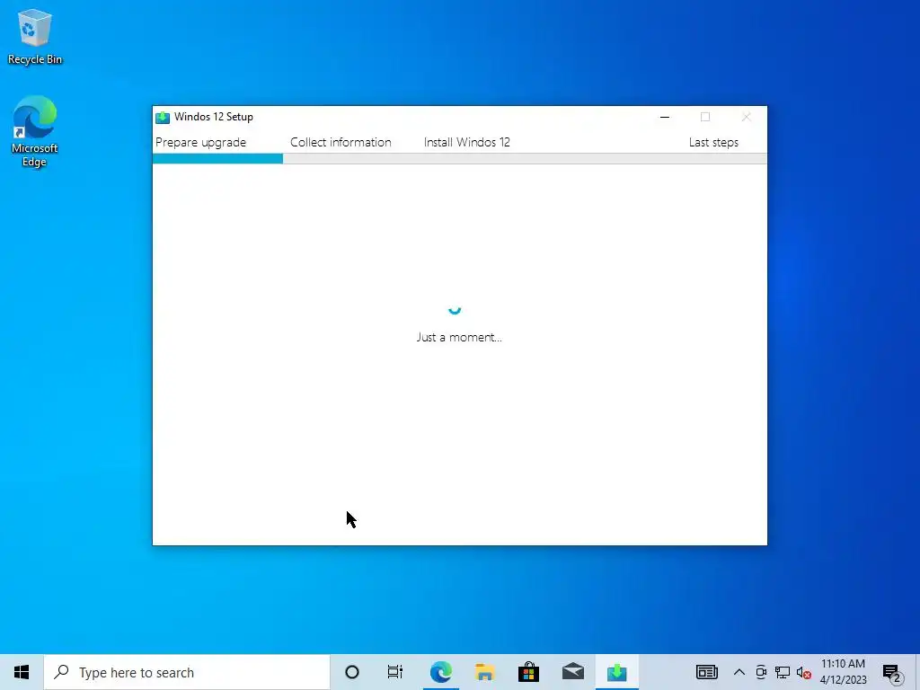Click the window title 'Windos 12 Setup'
920x690 pixels.
214,117
